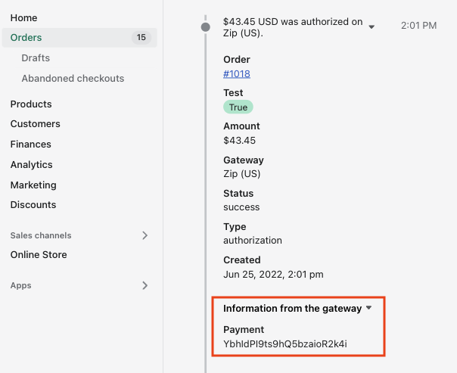Open order #1018 link
The image size is (457, 373).
click(x=237, y=74)
